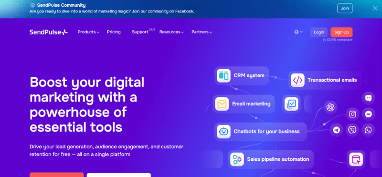
Task: Click the website builder window icon
Action: click(356, 159)
